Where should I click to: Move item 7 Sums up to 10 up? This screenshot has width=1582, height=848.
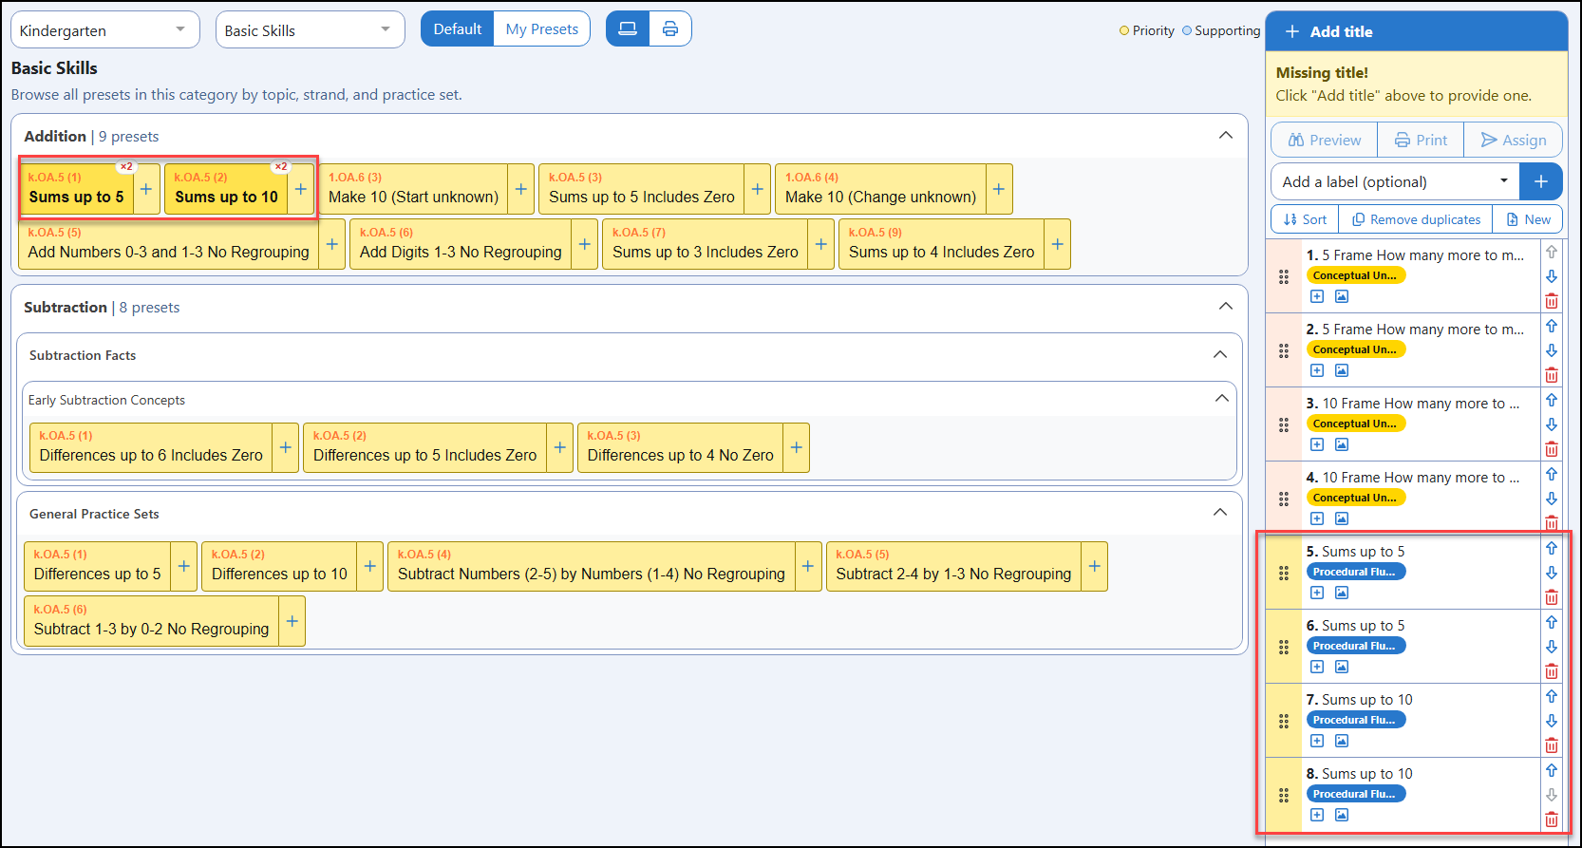(1552, 696)
